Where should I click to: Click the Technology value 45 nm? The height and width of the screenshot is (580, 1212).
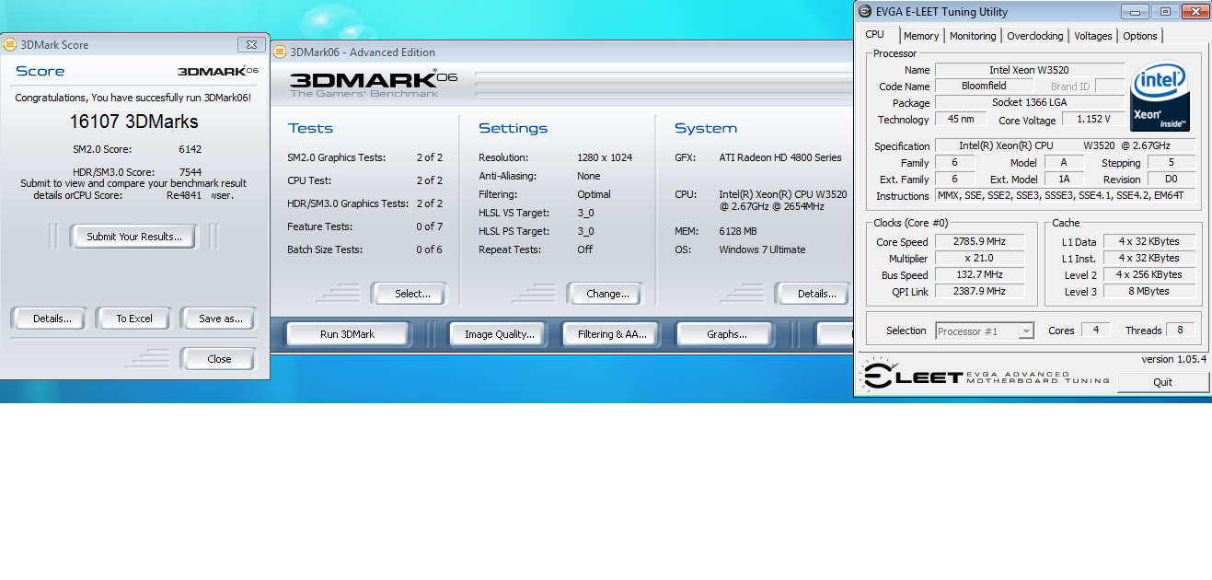coord(961,120)
